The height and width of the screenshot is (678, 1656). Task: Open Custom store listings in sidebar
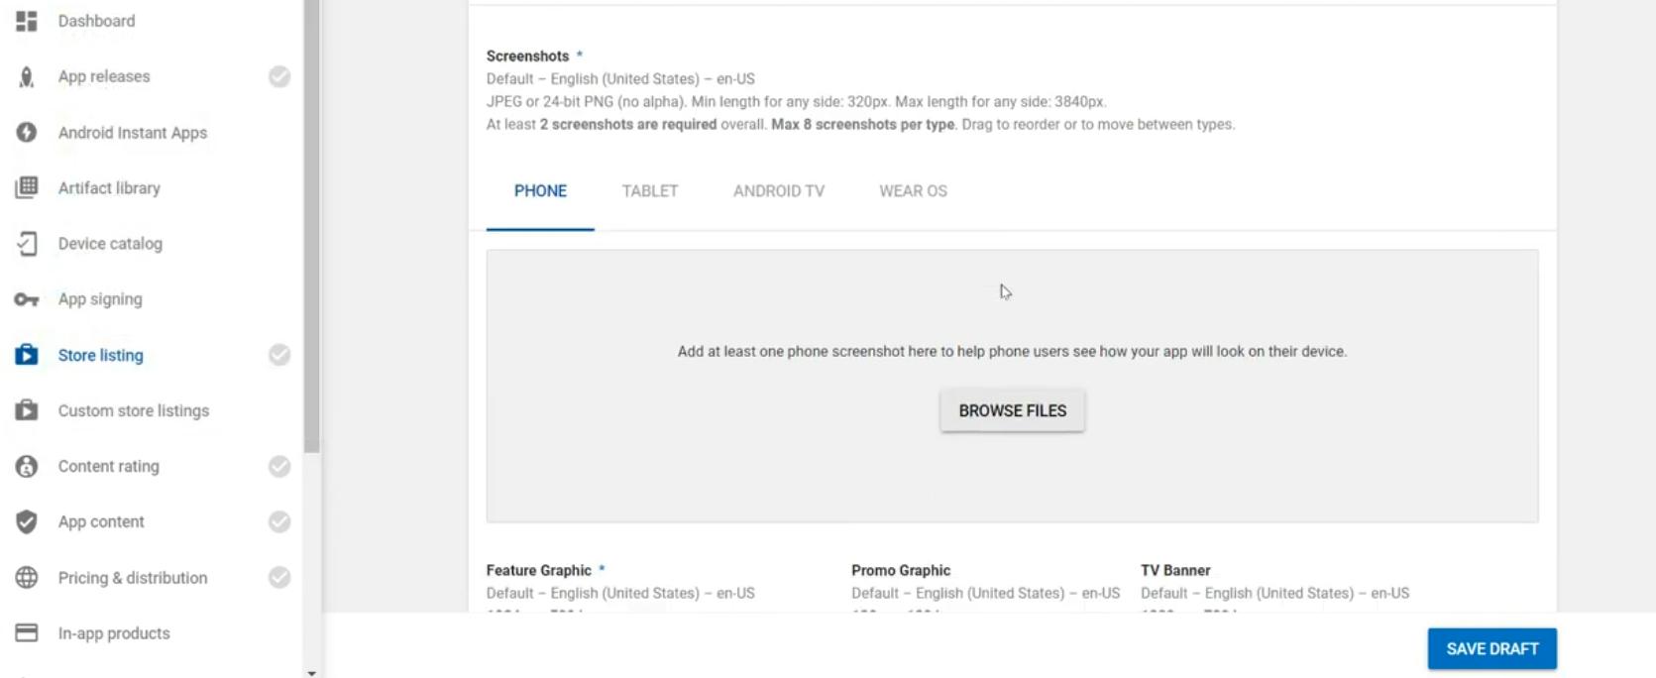click(133, 410)
